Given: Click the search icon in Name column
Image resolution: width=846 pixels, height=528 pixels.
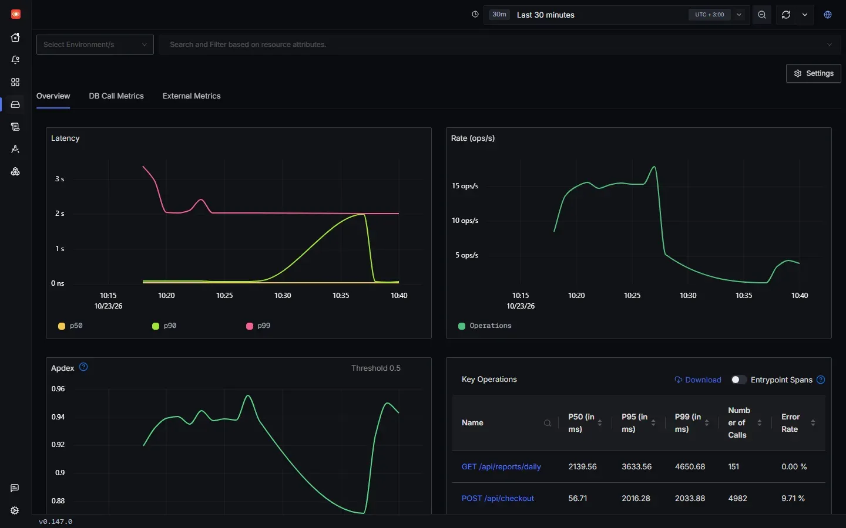Looking at the screenshot, I should 548,423.
